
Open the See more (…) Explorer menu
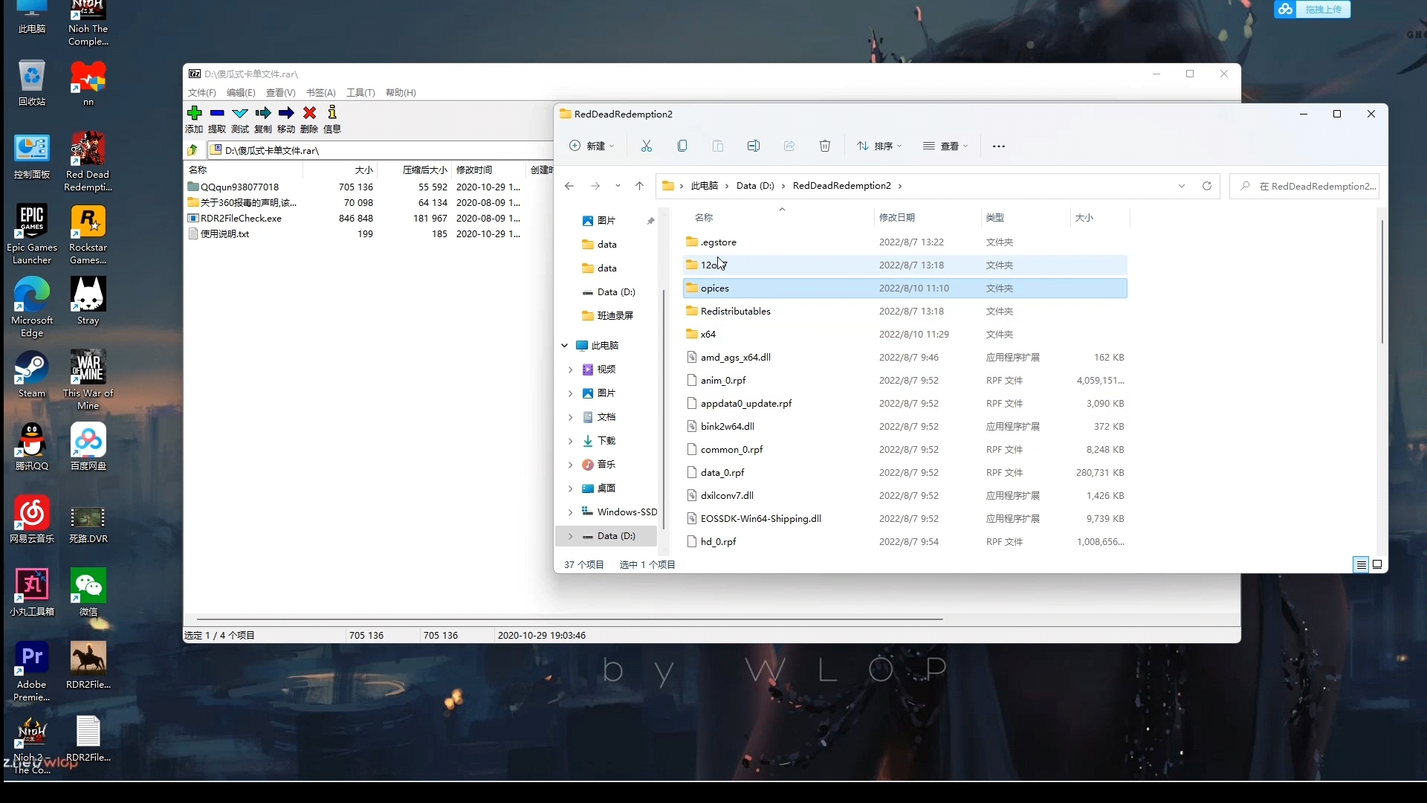click(x=999, y=146)
